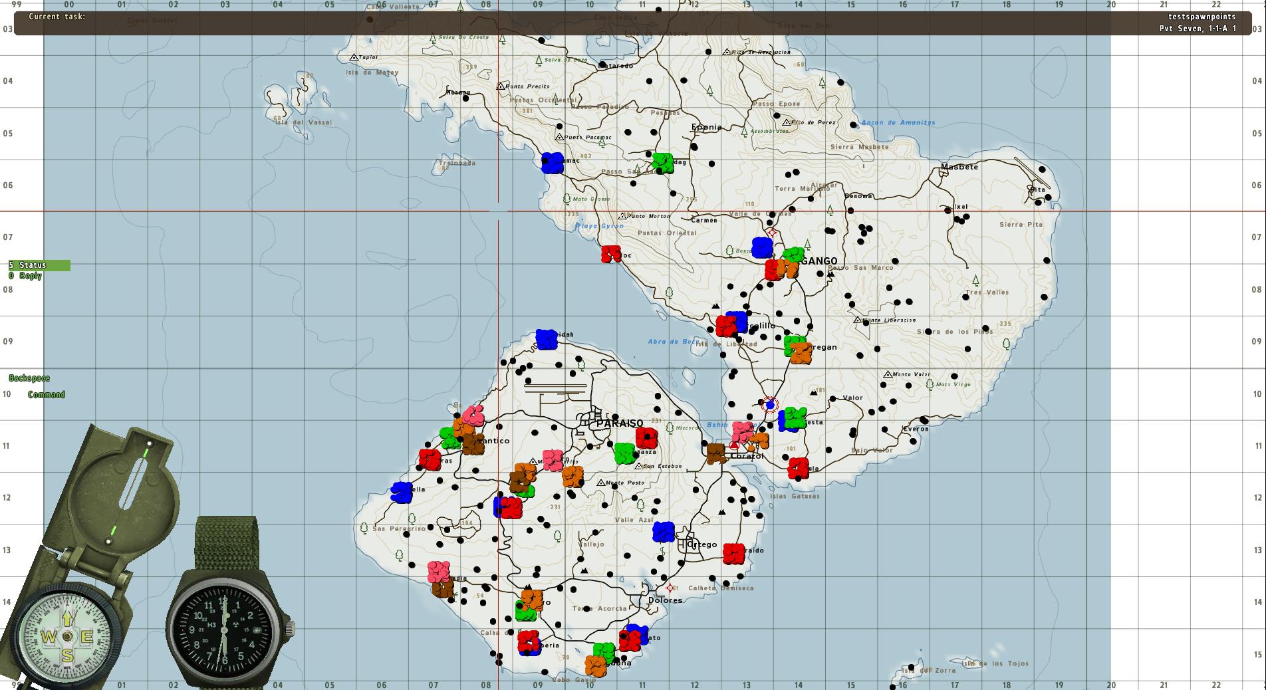1266x690 pixels.
Task: Click the PARAISO city label
Action: point(620,423)
